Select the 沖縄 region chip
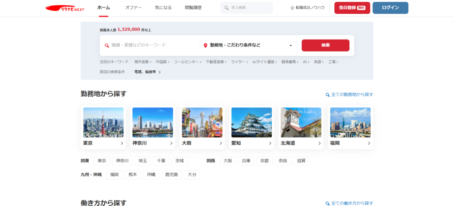Viewport: 454px width, 206px height. [152, 174]
